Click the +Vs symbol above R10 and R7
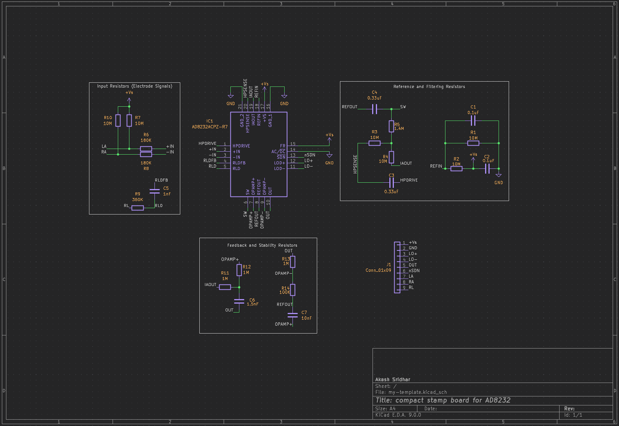Viewport: 619px width, 426px height. click(x=129, y=100)
